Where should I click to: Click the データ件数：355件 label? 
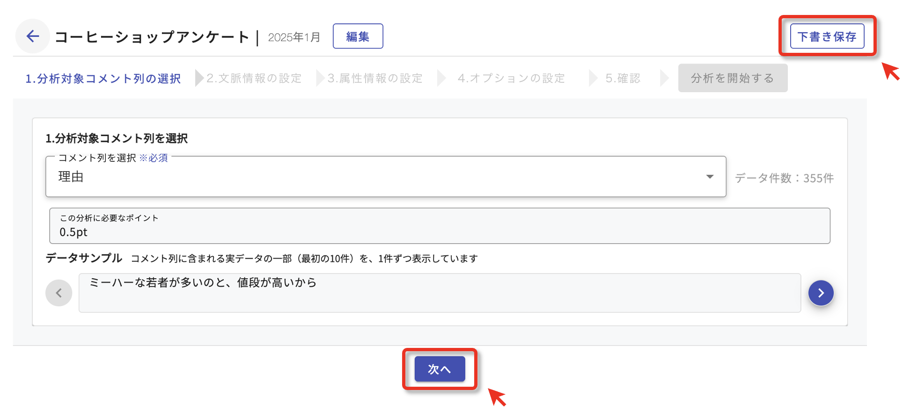click(x=784, y=178)
